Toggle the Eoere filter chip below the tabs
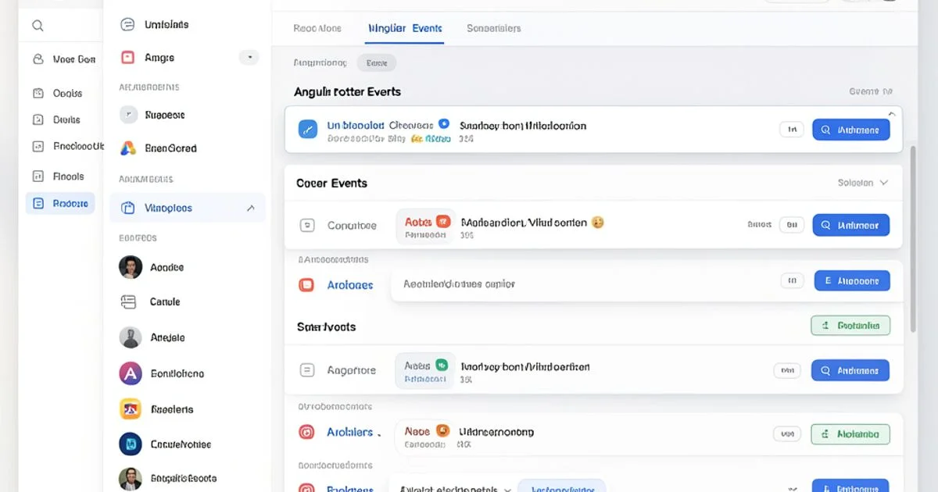Screen dimensions: 938x492 [376, 63]
